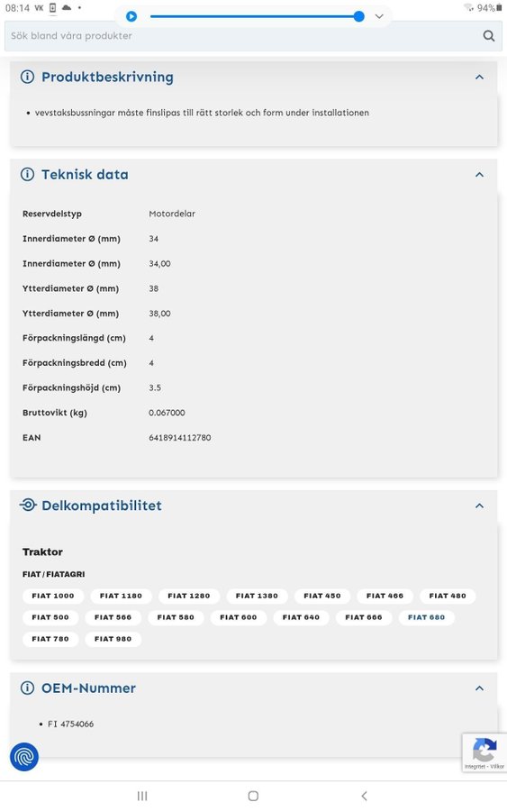This screenshot has width=507, height=811.
Task: Focus the Sök bland våra produkter field
Action: (x=243, y=36)
